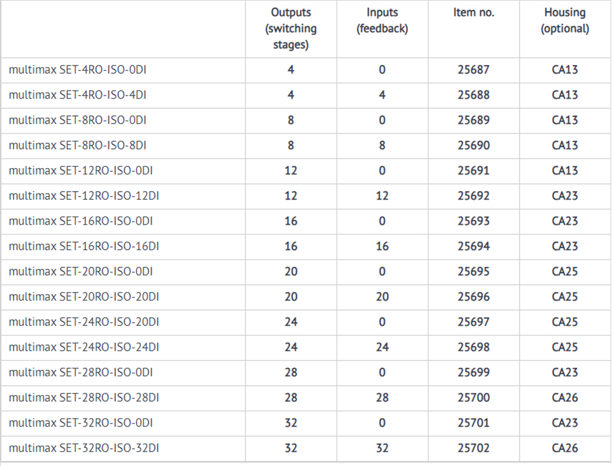The height and width of the screenshot is (466, 612).
Task: Select item number 25688 cell
Action: 473,95
